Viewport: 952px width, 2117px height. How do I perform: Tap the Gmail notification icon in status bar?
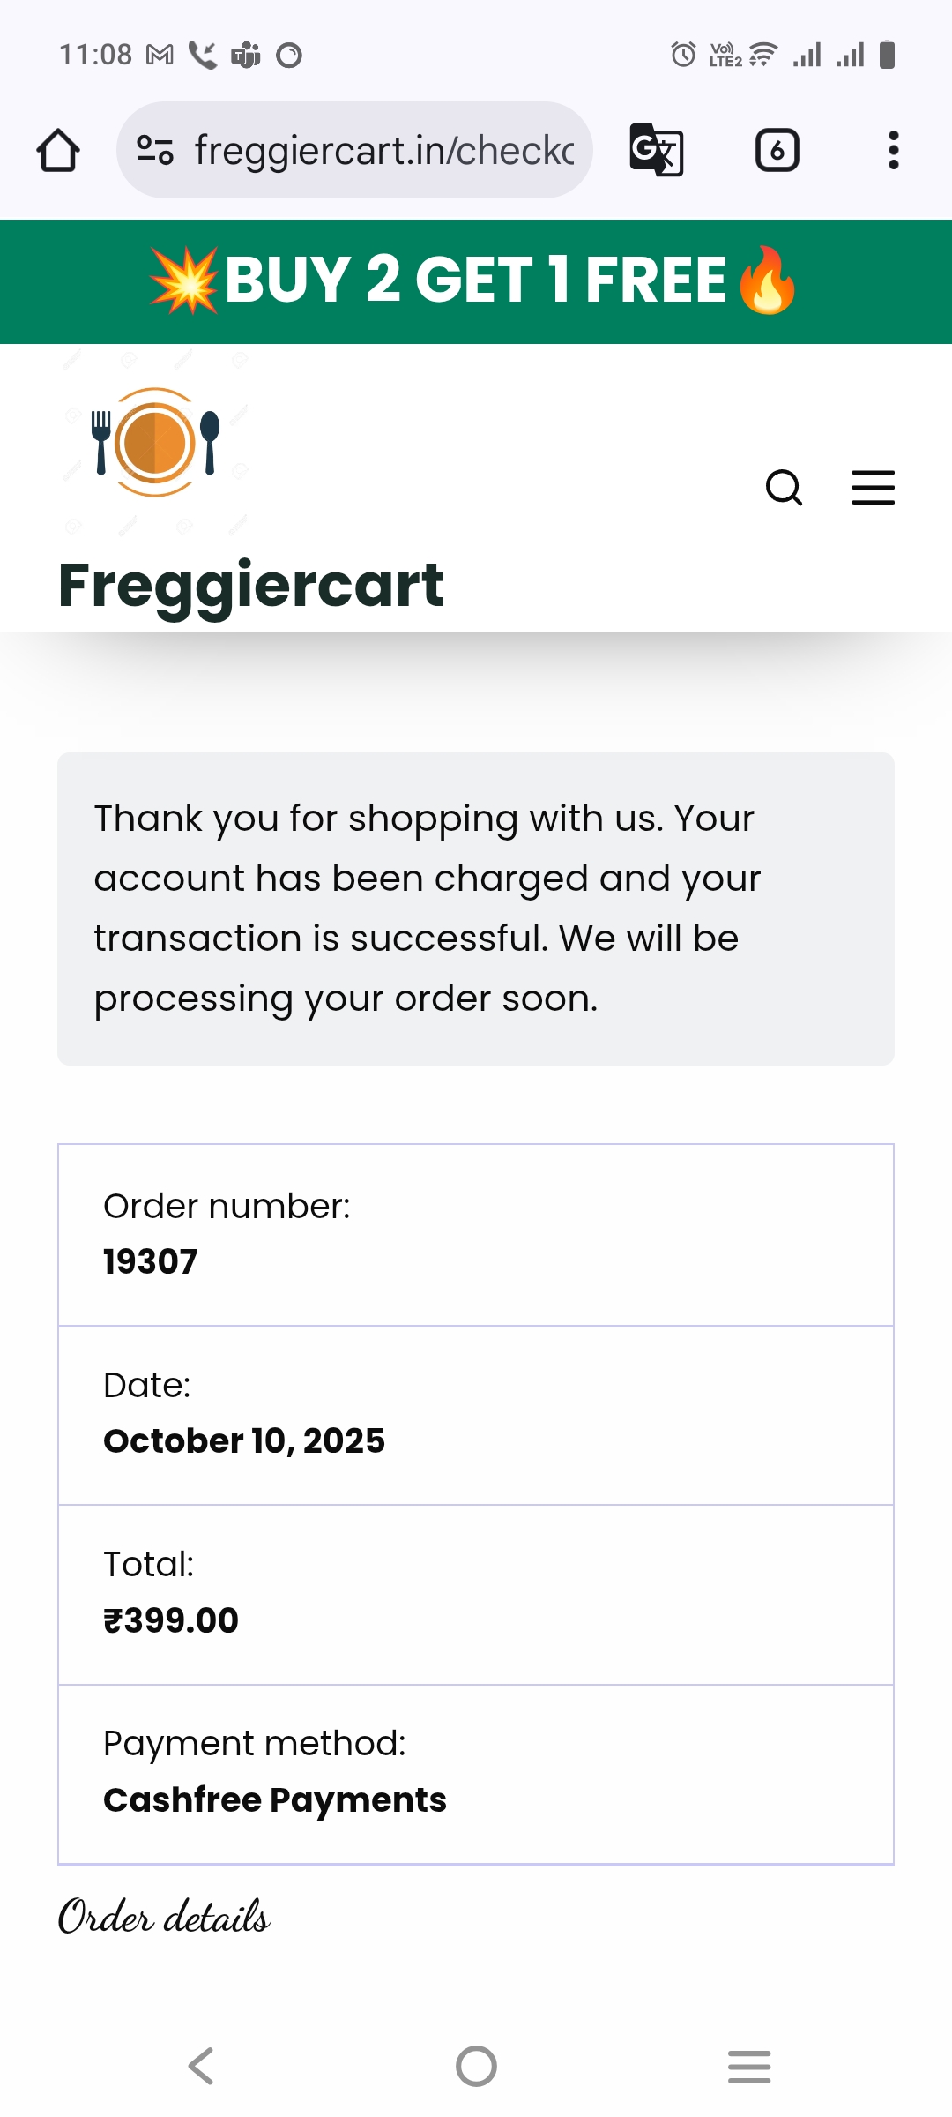coord(160,56)
